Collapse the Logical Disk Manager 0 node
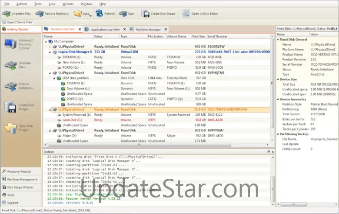Image resolution: width=339 pixels, height=214 pixels. click(x=50, y=52)
